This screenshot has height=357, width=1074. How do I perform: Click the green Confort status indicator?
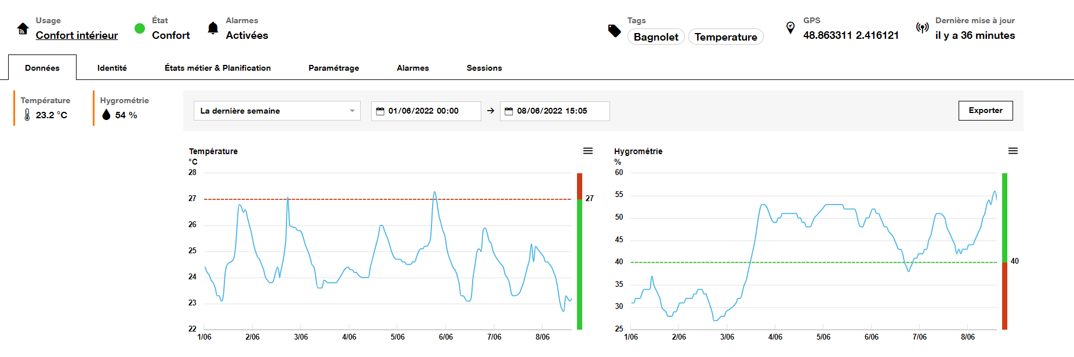pyautogui.click(x=140, y=28)
